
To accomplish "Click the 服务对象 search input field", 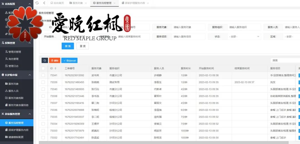I will pyautogui.click(x=188, y=27).
